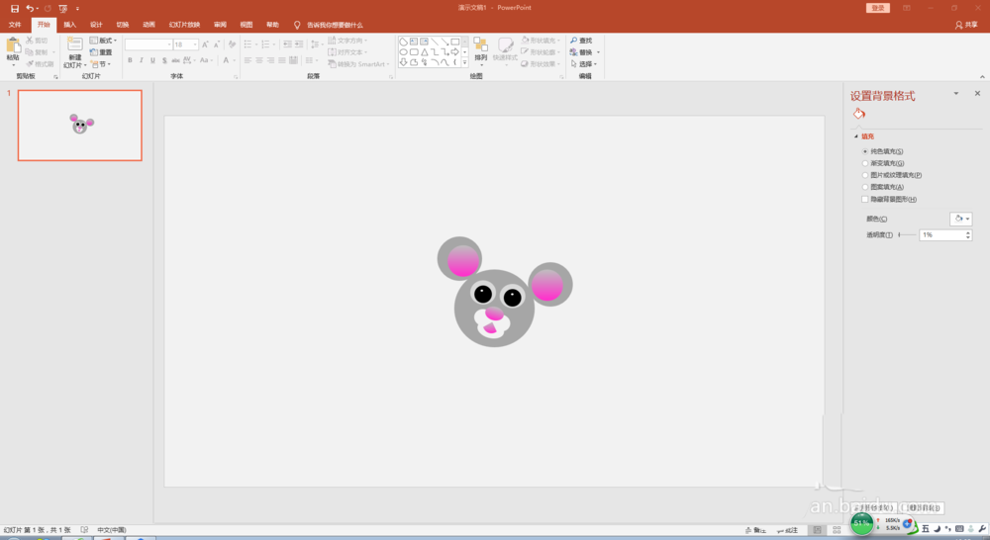Click the New Slide icon

pyautogui.click(x=74, y=45)
